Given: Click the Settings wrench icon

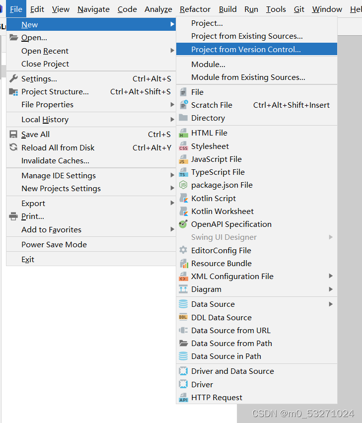Looking at the screenshot, I should coord(13,78).
